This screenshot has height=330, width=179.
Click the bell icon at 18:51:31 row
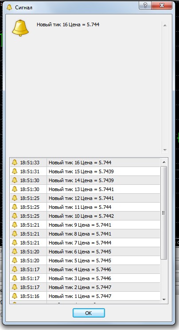(x=15, y=171)
